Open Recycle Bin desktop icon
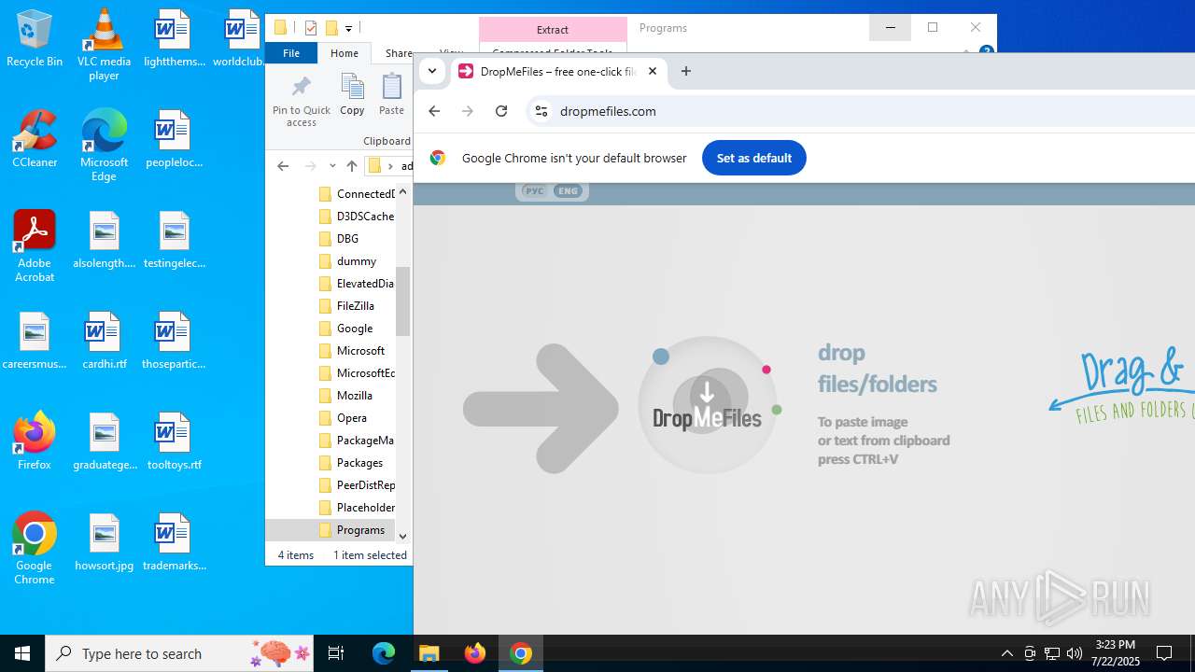1195x672 pixels. [x=35, y=39]
